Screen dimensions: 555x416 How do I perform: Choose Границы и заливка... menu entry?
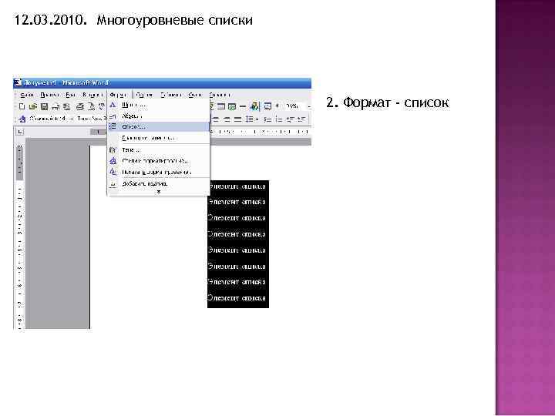click(159, 138)
